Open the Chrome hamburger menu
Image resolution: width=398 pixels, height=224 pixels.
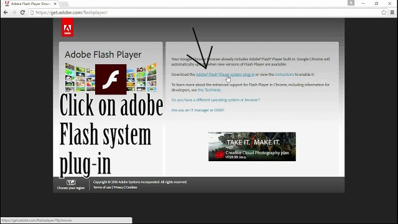pos(392,12)
